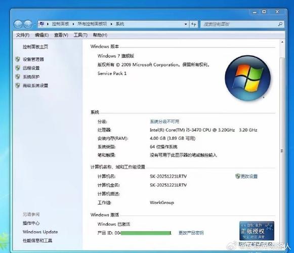Click the WorkGroup value
The height and width of the screenshot is (253, 294).
[162, 202]
